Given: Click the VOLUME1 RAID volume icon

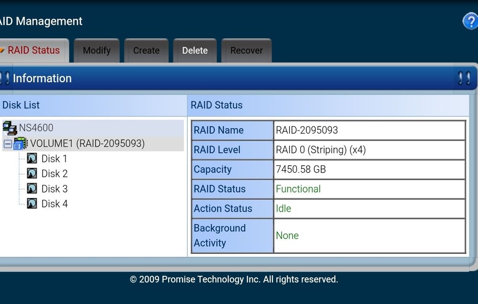Looking at the screenshot, I should click(21, 143).
